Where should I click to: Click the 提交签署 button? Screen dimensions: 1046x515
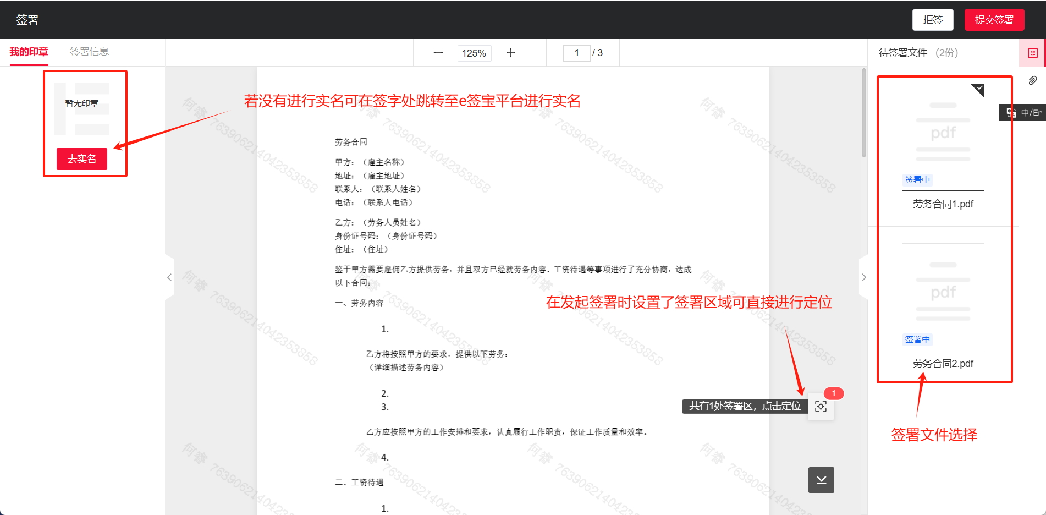click(994, 20)
